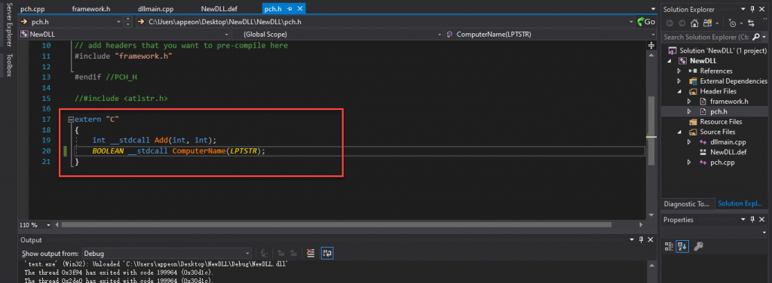Switch to the Diagnostic Tools tab
Screen dimensions: 772x283
[x=686, y=203]
